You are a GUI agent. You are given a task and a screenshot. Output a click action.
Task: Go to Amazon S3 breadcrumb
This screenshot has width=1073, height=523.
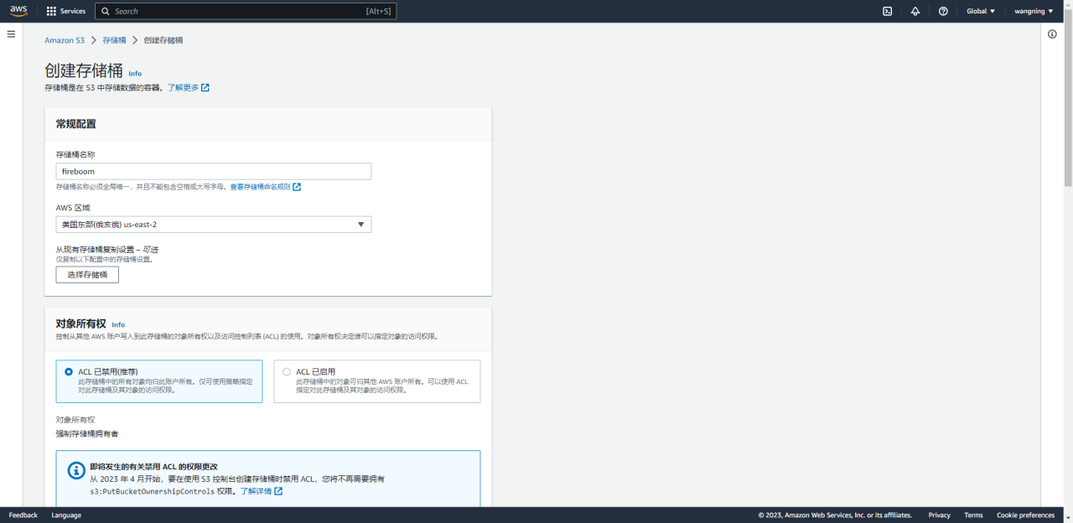point(65,40)
